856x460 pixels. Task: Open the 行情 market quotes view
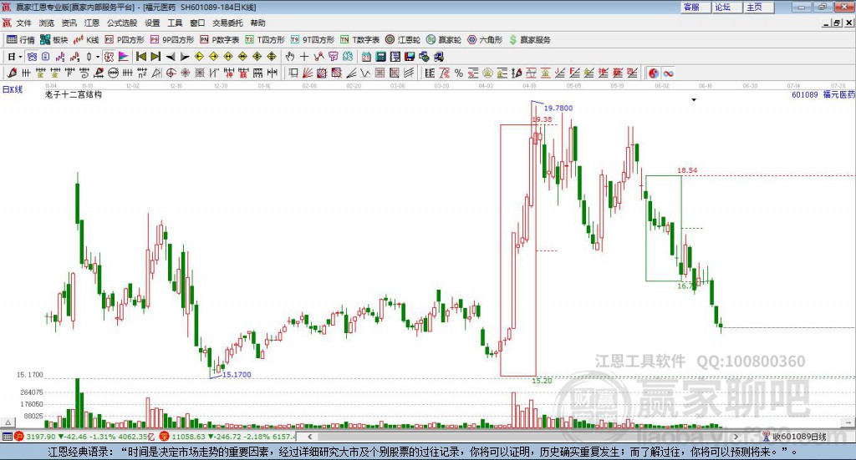click(20, 40)
